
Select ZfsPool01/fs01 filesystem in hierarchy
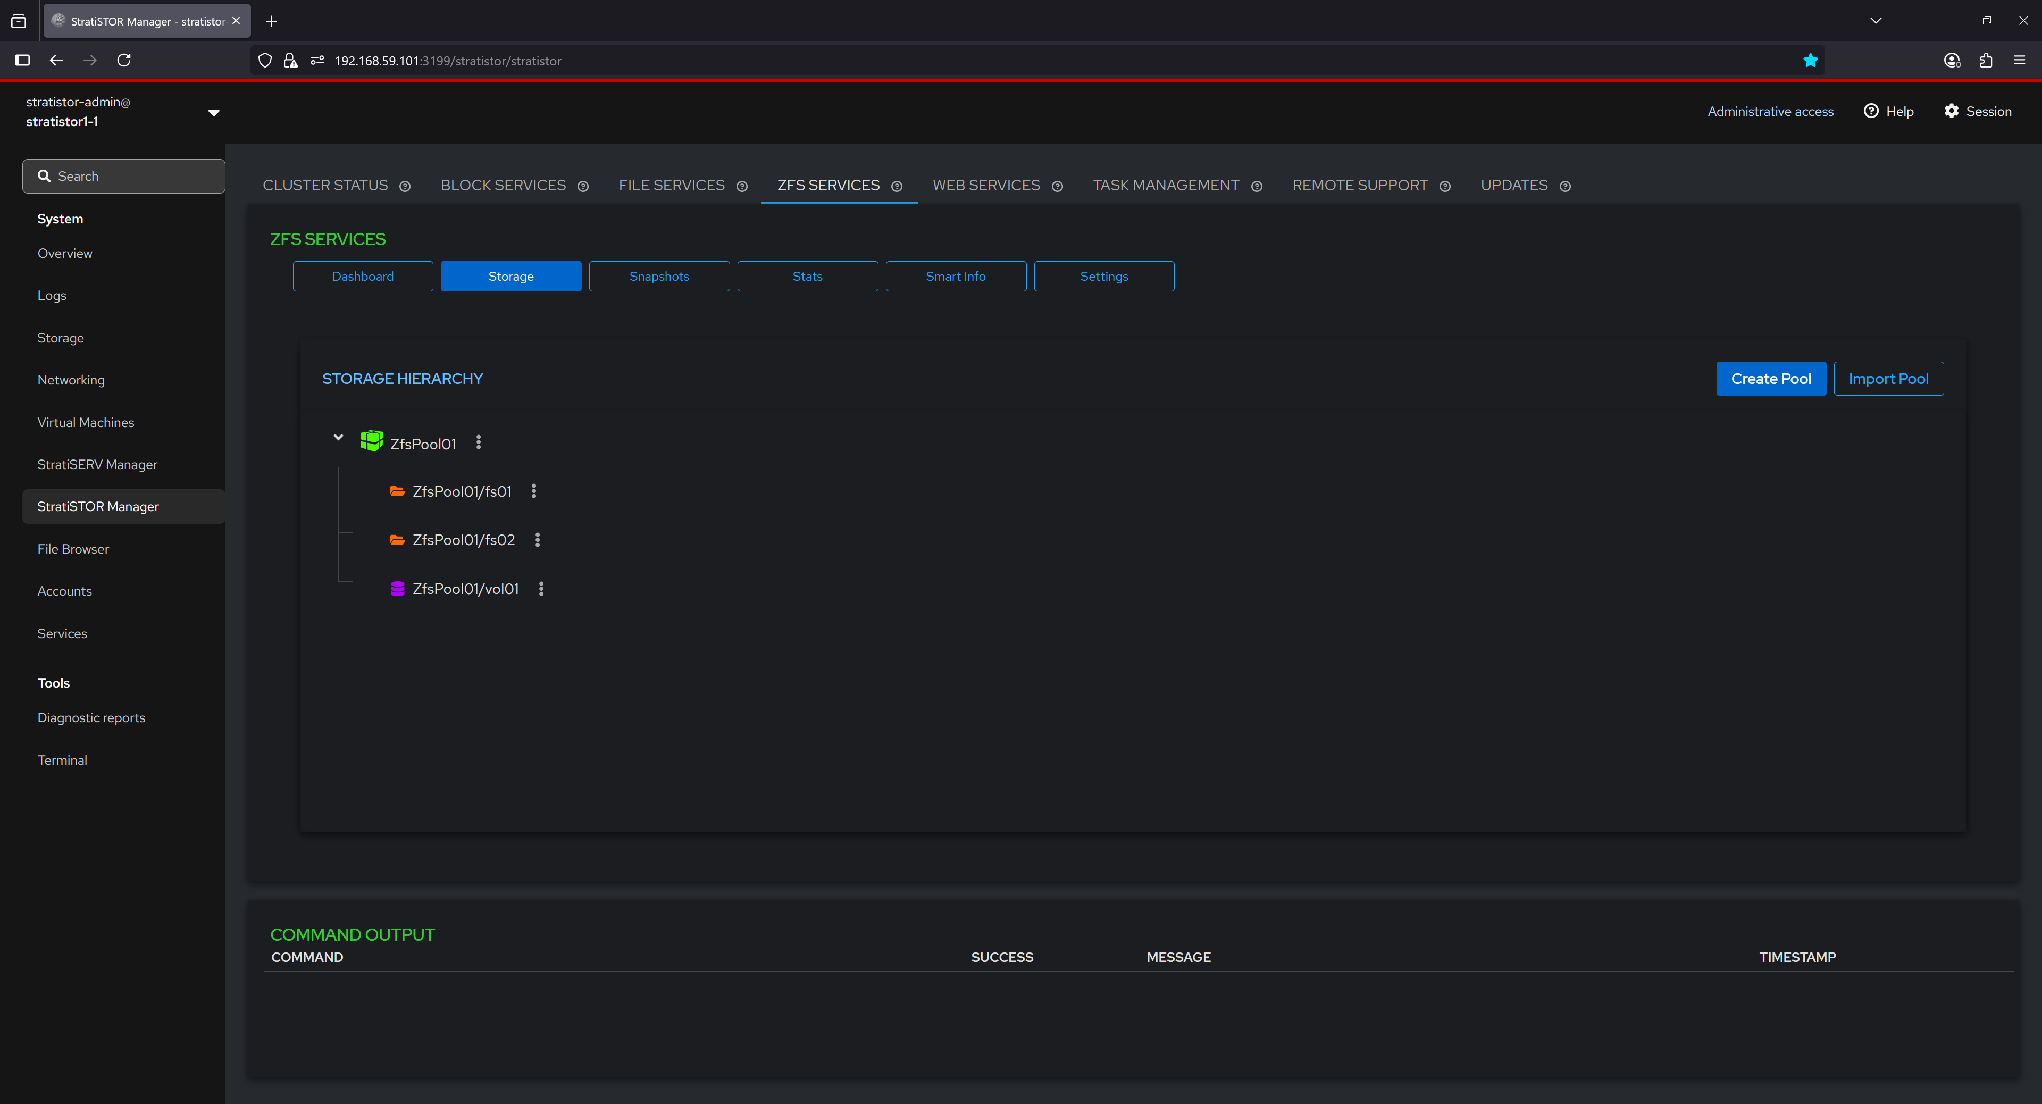pos(462,492)
